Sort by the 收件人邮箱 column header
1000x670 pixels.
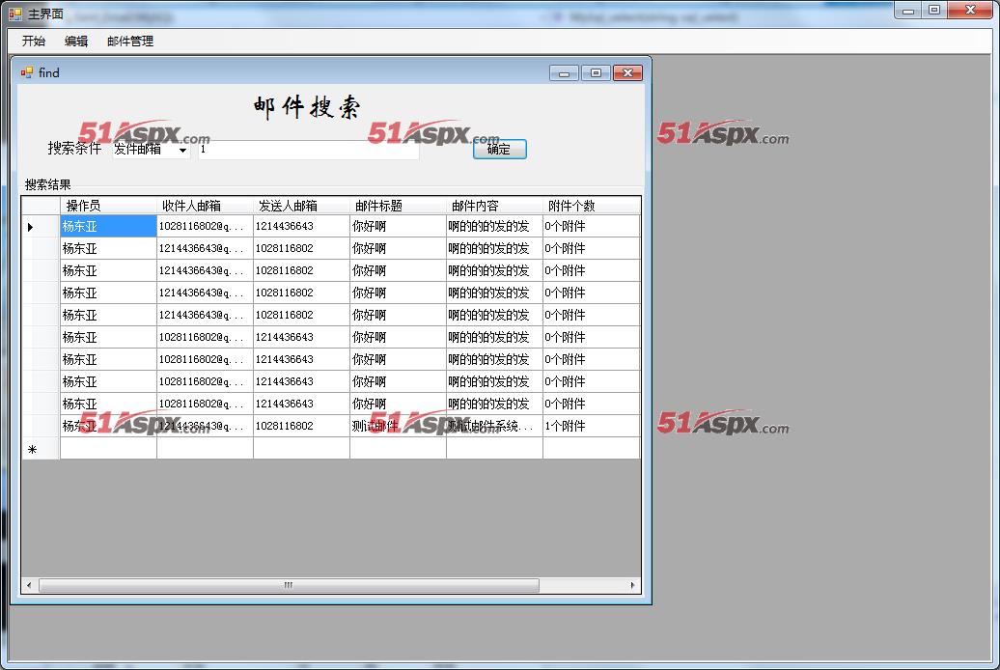tap(204, 206)
